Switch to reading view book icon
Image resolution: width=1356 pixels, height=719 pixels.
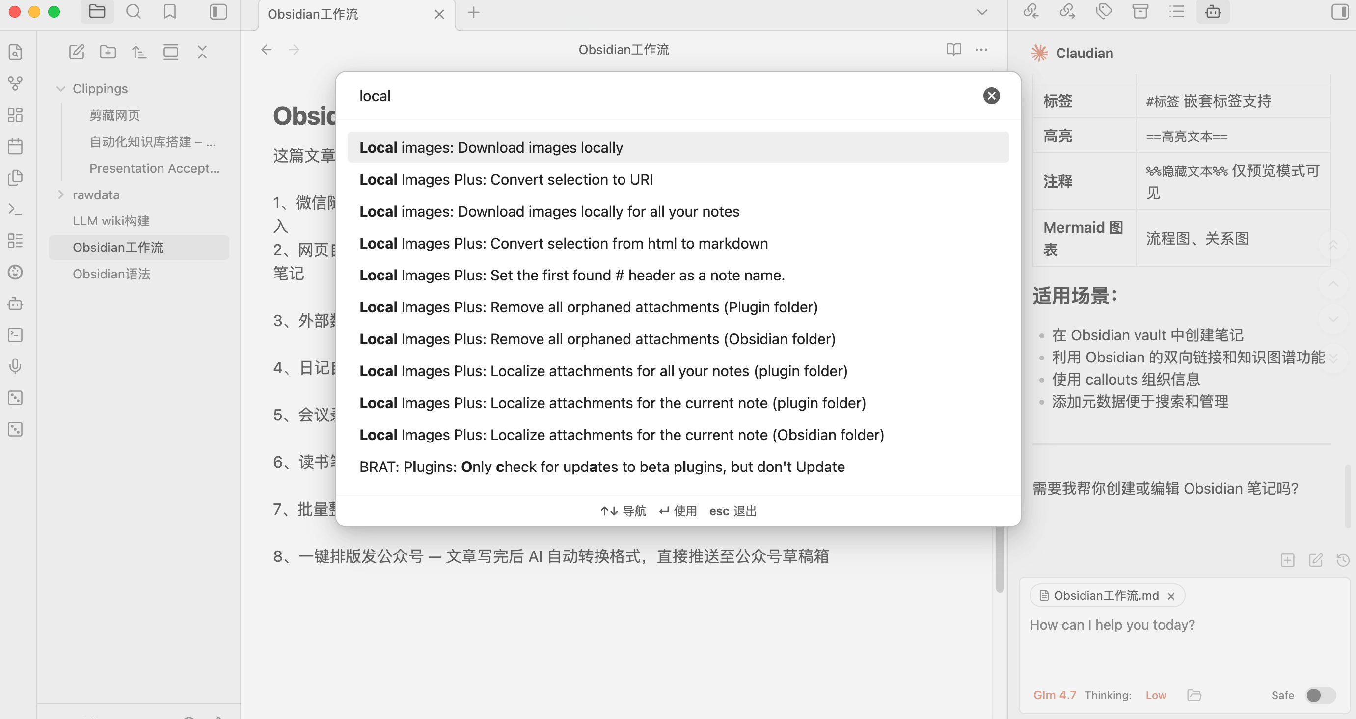[953, 50]
